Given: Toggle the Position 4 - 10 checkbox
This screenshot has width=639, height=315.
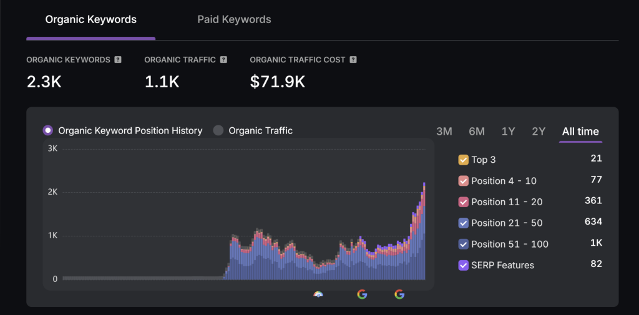Looking at the screenshot, I should [x=463, y=181].
